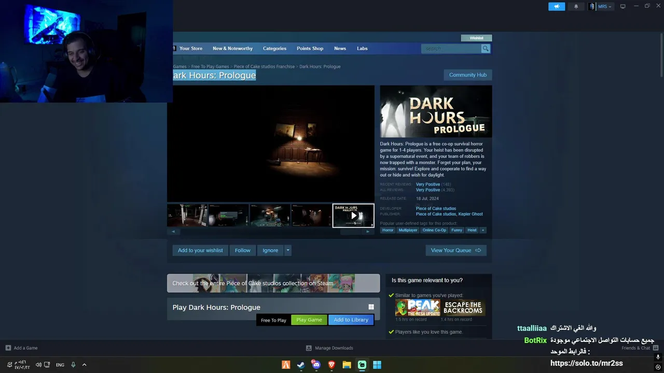Click Add to your wishlist
Screen dimensions: 664x373
[x=200, y=250]
